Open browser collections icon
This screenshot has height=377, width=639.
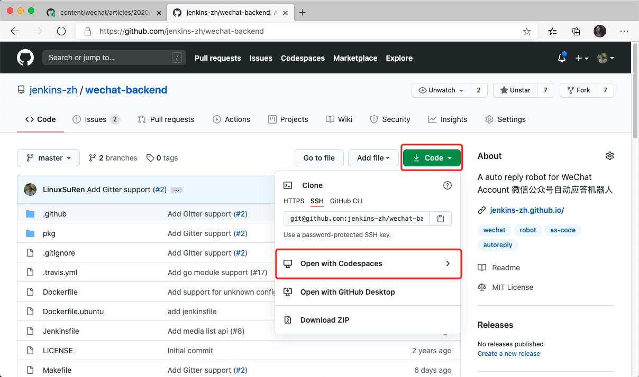pos(576,31)
